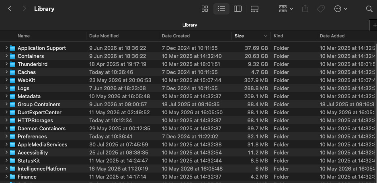The image size is (377, 183).
Task: Expand the Containers folder
Action: pyautogui.click(x=6, y=56)
